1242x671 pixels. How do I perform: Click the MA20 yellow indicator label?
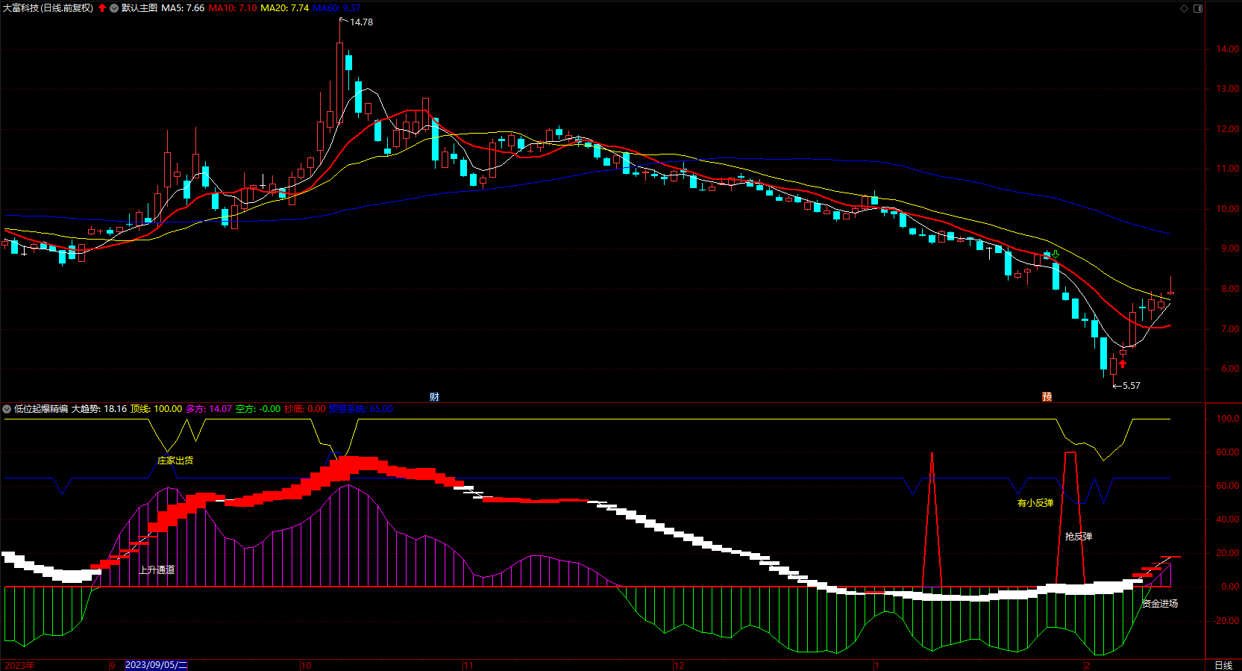click(284, 8)
